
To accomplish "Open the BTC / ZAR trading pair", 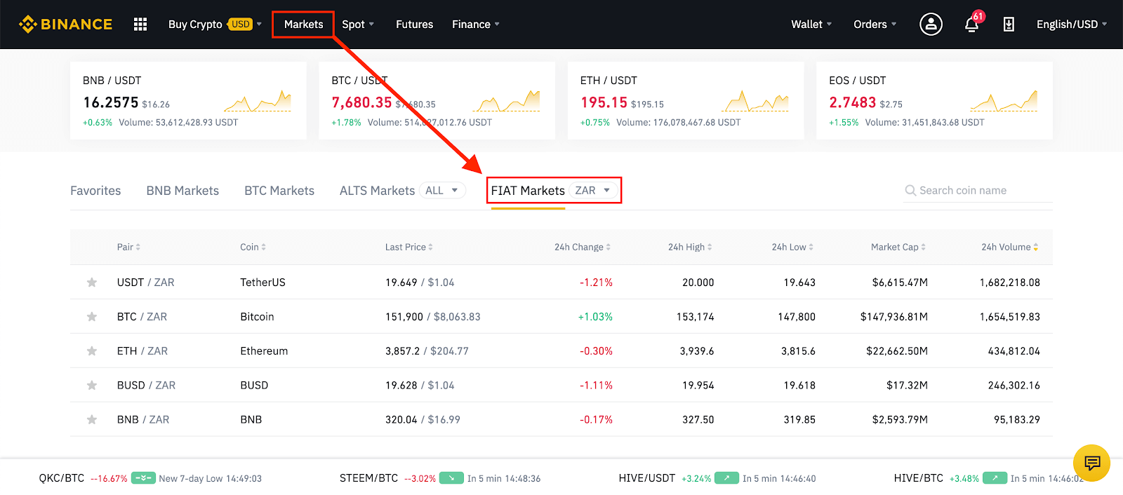I will pos(142,317).
